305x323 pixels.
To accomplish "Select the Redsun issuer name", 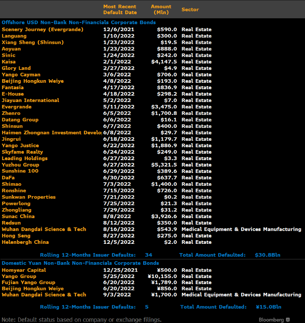I will click(x=11, y=223).
